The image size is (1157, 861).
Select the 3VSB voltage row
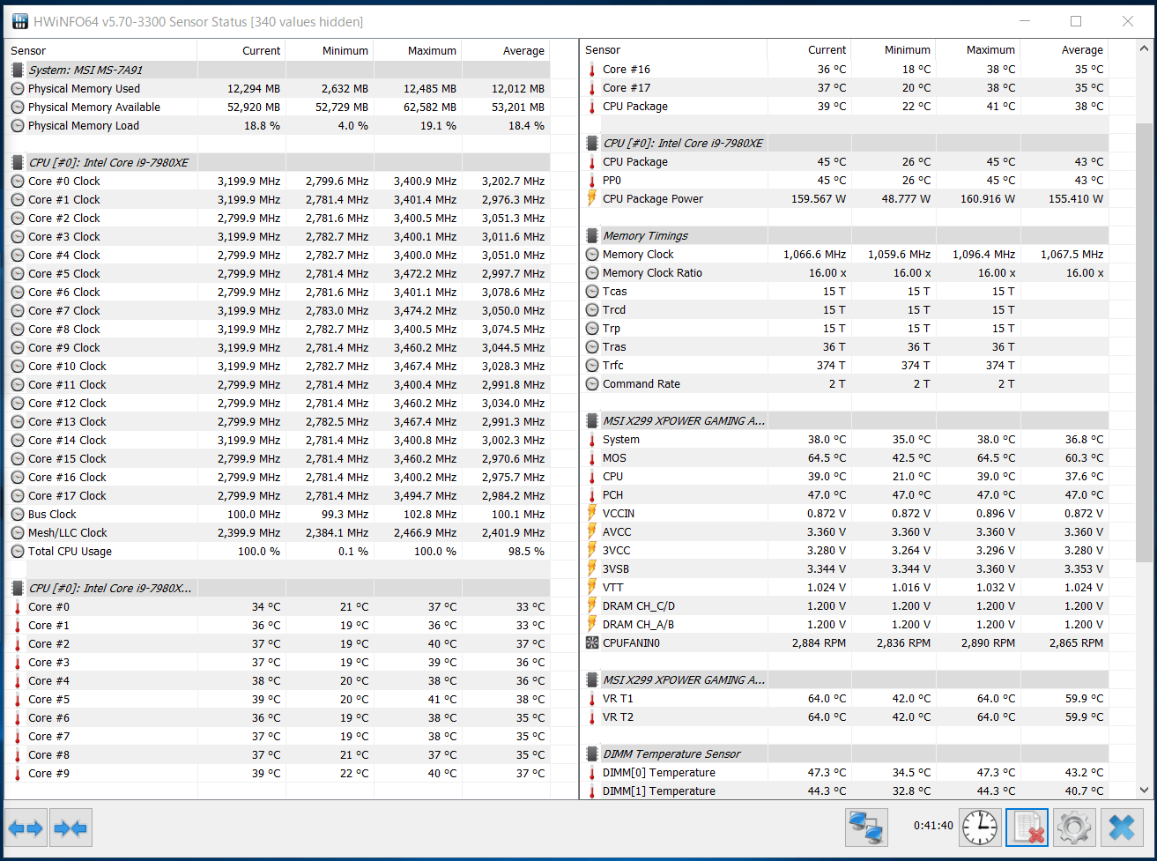tap(844, 568)
